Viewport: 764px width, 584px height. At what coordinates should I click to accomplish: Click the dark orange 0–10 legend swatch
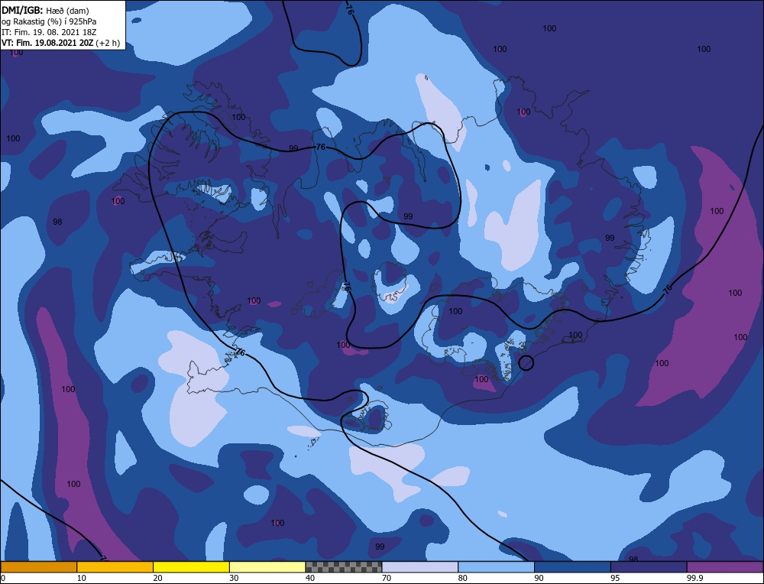[38, 567]
